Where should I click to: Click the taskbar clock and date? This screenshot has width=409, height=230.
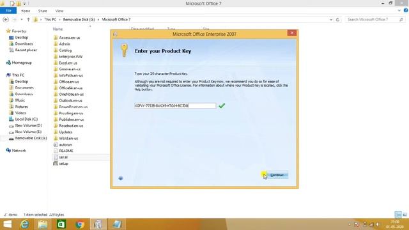click(394, 224)
